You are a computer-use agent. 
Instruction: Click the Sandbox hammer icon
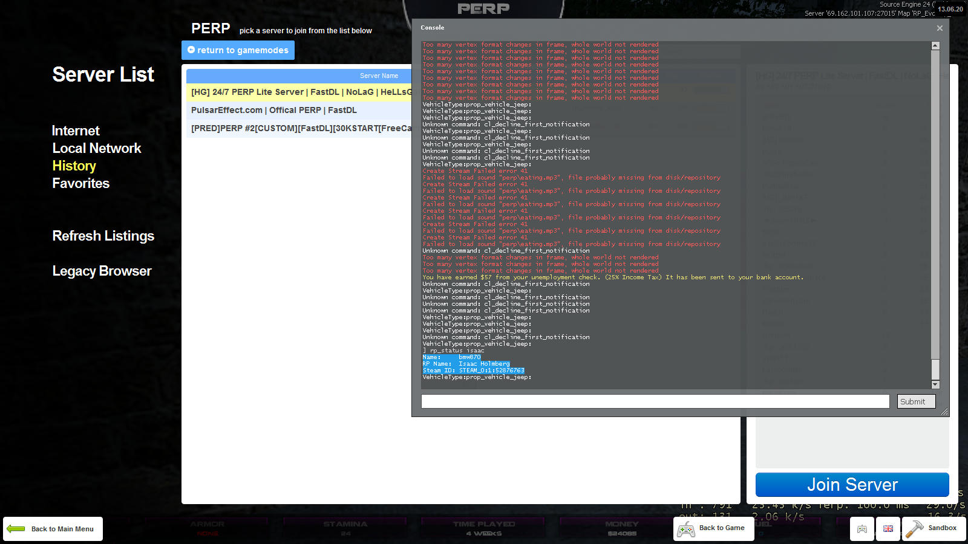point(914,529)
